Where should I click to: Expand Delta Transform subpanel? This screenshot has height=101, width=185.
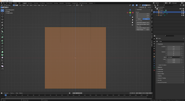(162, 65)
